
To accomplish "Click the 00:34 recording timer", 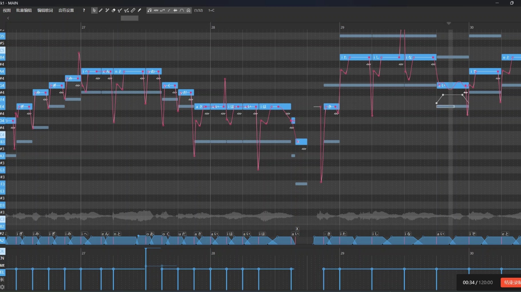I will coord(469,282).
